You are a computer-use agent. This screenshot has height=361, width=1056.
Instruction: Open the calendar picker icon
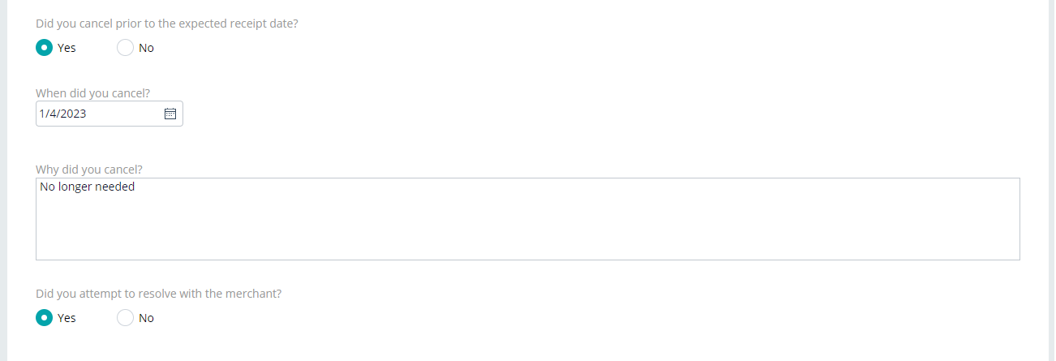pyautogui.click(x=170, y=114)
